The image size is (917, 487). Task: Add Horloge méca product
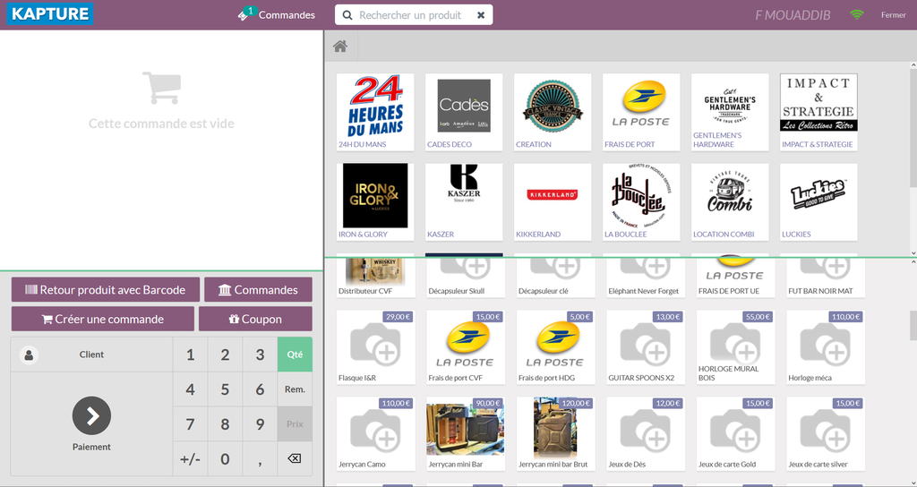pos(826,346)
